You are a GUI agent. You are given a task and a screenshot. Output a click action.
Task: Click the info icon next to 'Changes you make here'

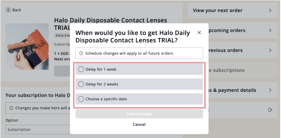11,108
